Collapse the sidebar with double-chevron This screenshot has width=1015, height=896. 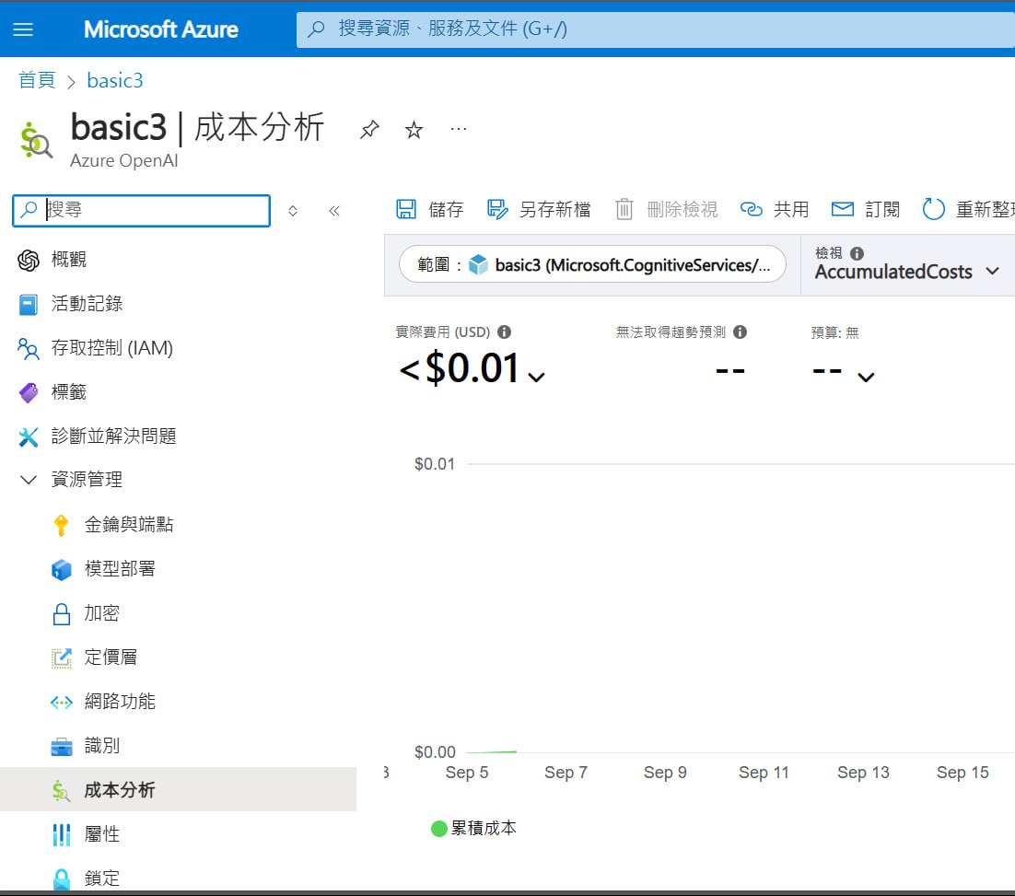334,211
